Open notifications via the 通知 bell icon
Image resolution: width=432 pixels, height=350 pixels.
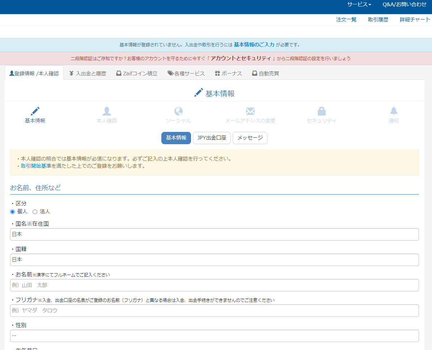pyautogui.click(x=393, y=111)
